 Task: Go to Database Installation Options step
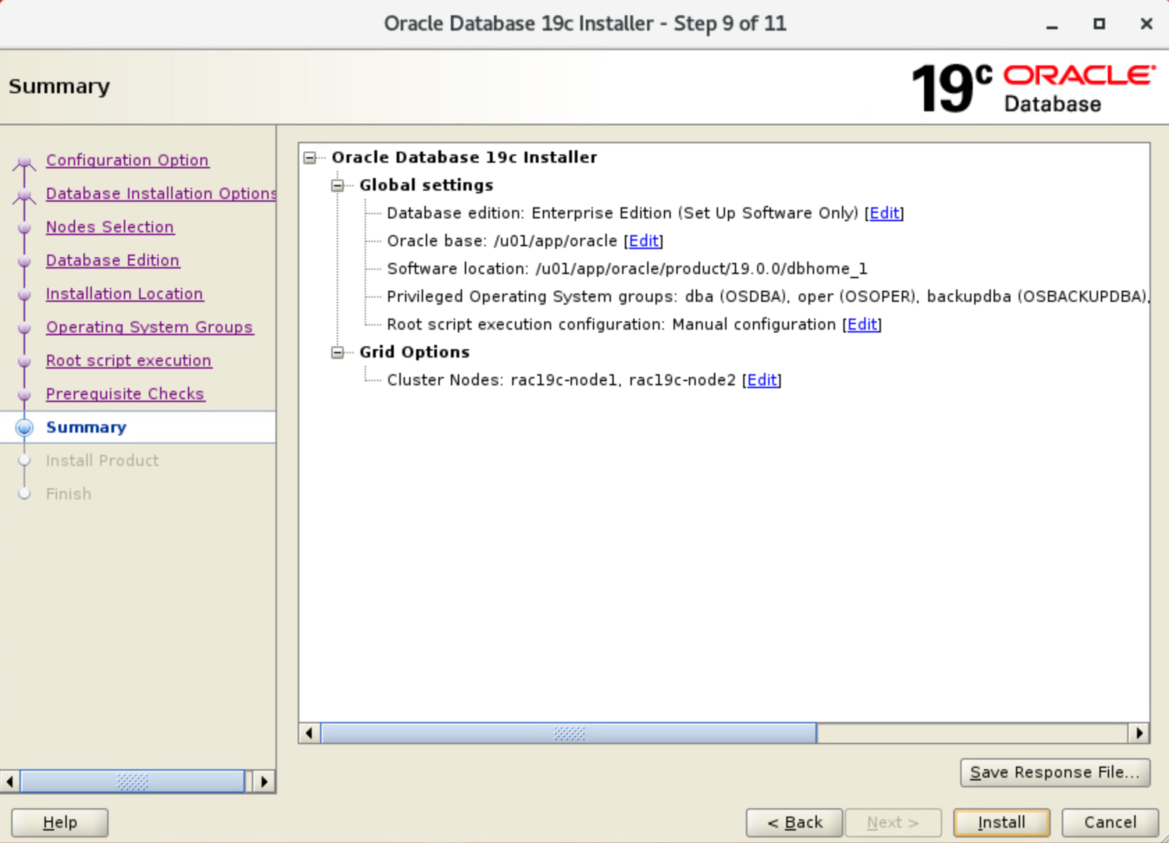[x=161, y=193]
